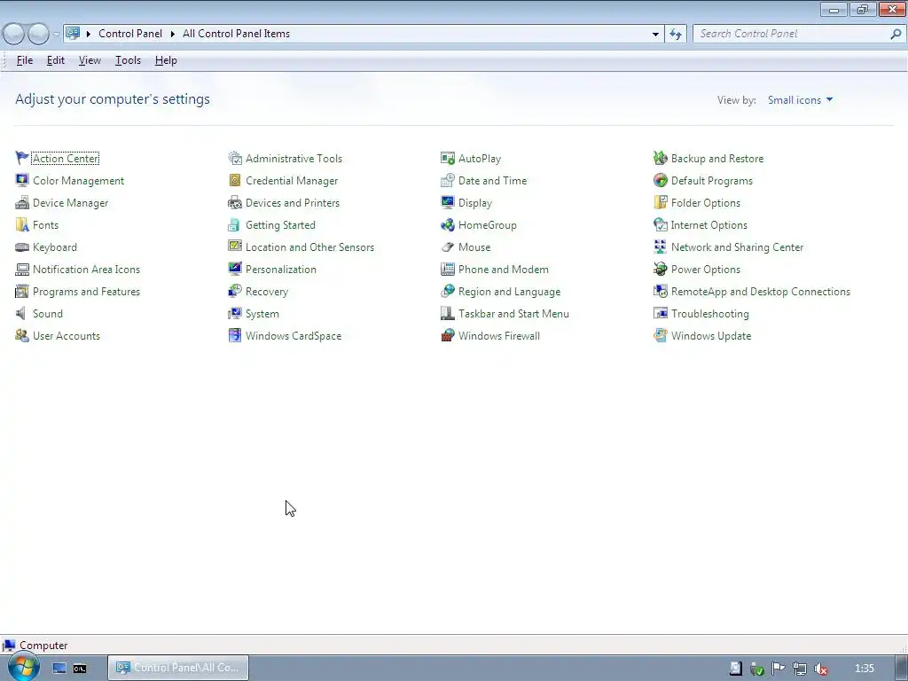Viewport: 908px width, 681px height.
Task: Open Location and Other Sensors link
Action: [309, 247]
